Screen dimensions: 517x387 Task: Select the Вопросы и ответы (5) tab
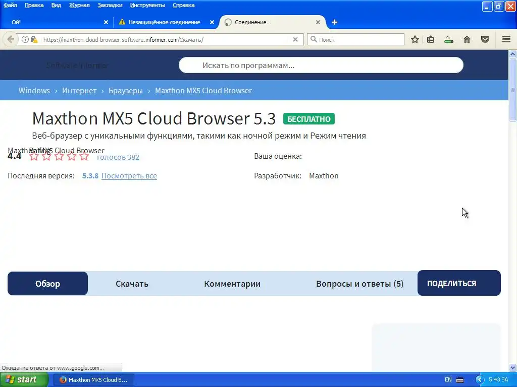(x=359, y=284)
